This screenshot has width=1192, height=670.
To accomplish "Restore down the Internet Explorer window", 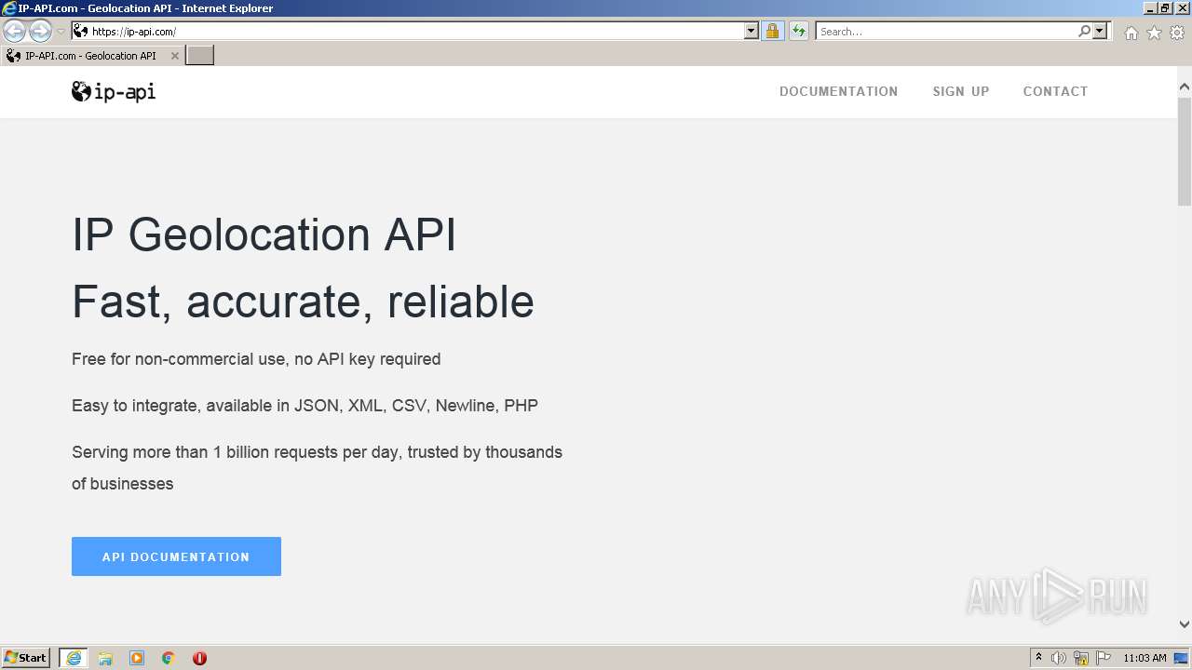I will pos(1165,7).
